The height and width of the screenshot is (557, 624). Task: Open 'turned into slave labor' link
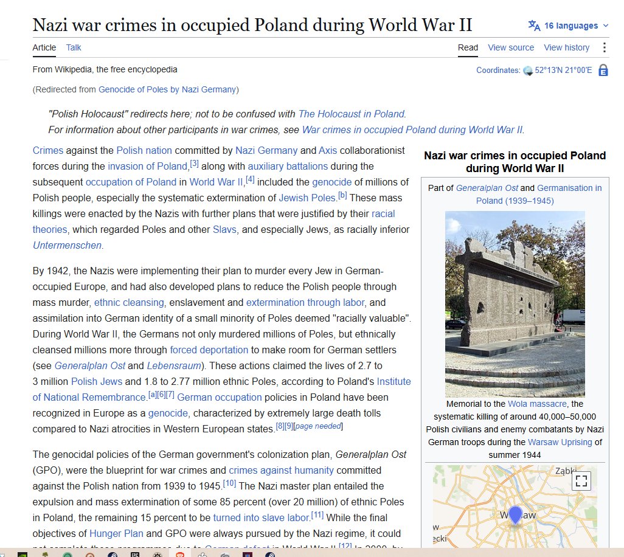pyautogui.click(x=261, y=517)
